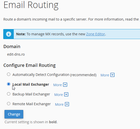Choose the Remote Mail Exchanger radio button
The height and width of the screenshot is (129, 140).
click(x=9, y=104)
